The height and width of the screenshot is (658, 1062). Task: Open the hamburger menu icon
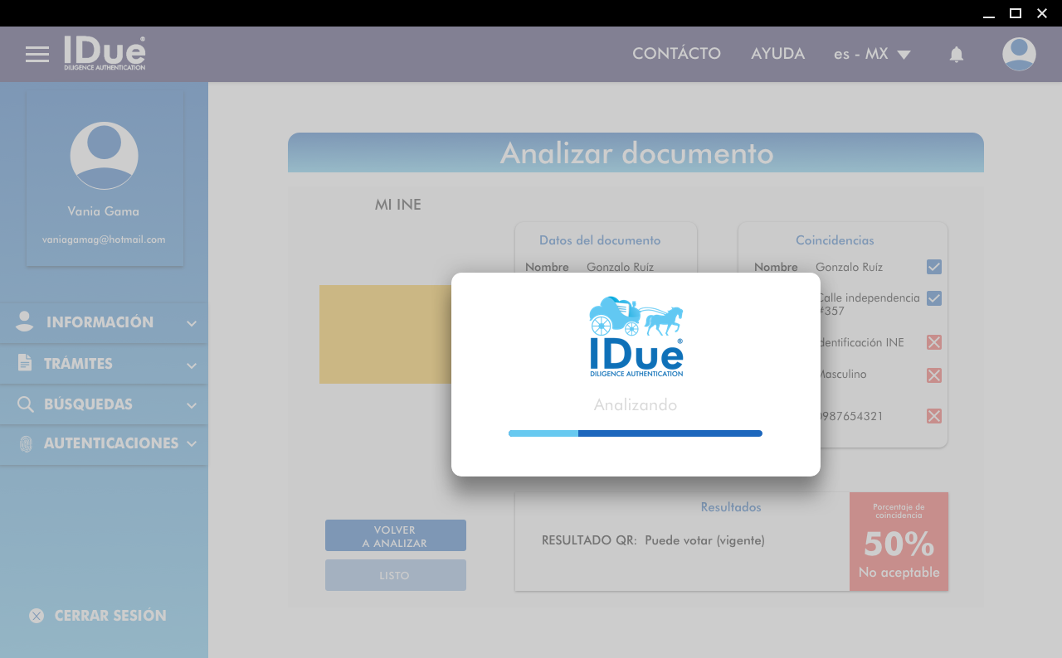coord(37,55)
